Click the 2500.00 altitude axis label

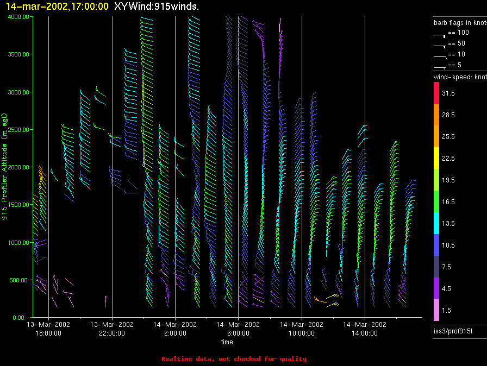tap(18, 130)
